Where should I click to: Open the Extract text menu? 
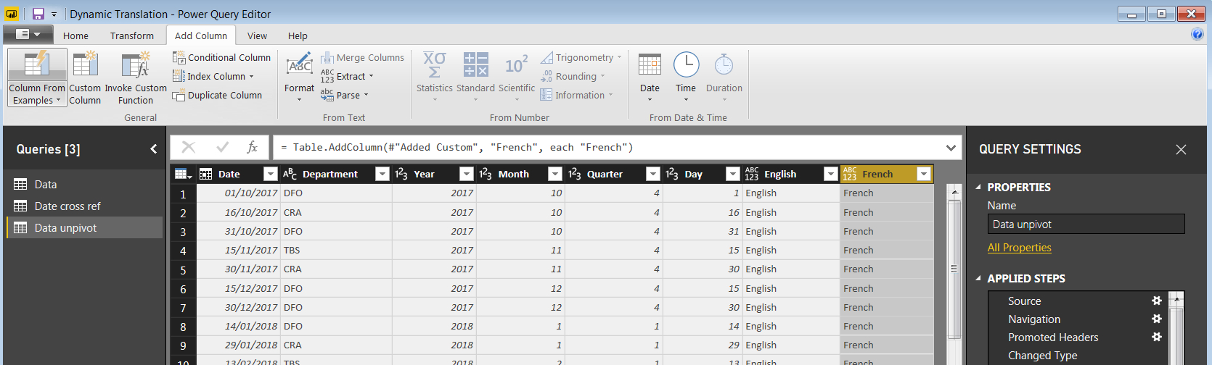pyautogui.click(x=347, y=76)
